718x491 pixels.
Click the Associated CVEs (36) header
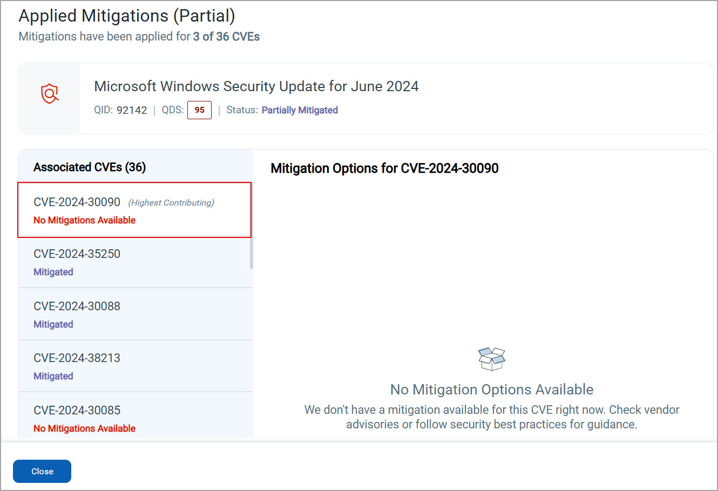tap(90, 167)
